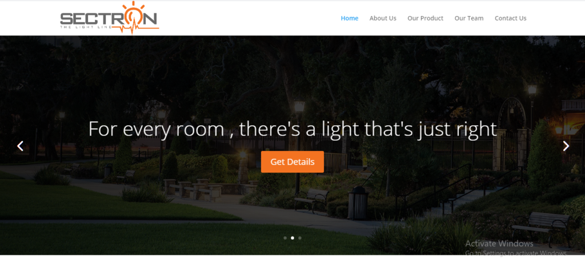Click the Activate Windows watermark heading
Screen dimensions: 585x272
pyautogui.click(x=499, y=243)
